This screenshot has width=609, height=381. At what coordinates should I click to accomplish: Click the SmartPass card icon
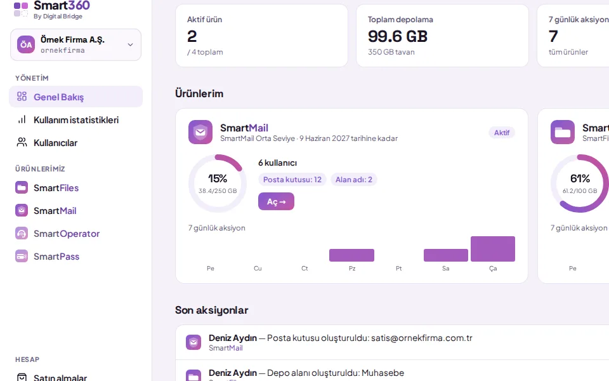pos(22,256)
